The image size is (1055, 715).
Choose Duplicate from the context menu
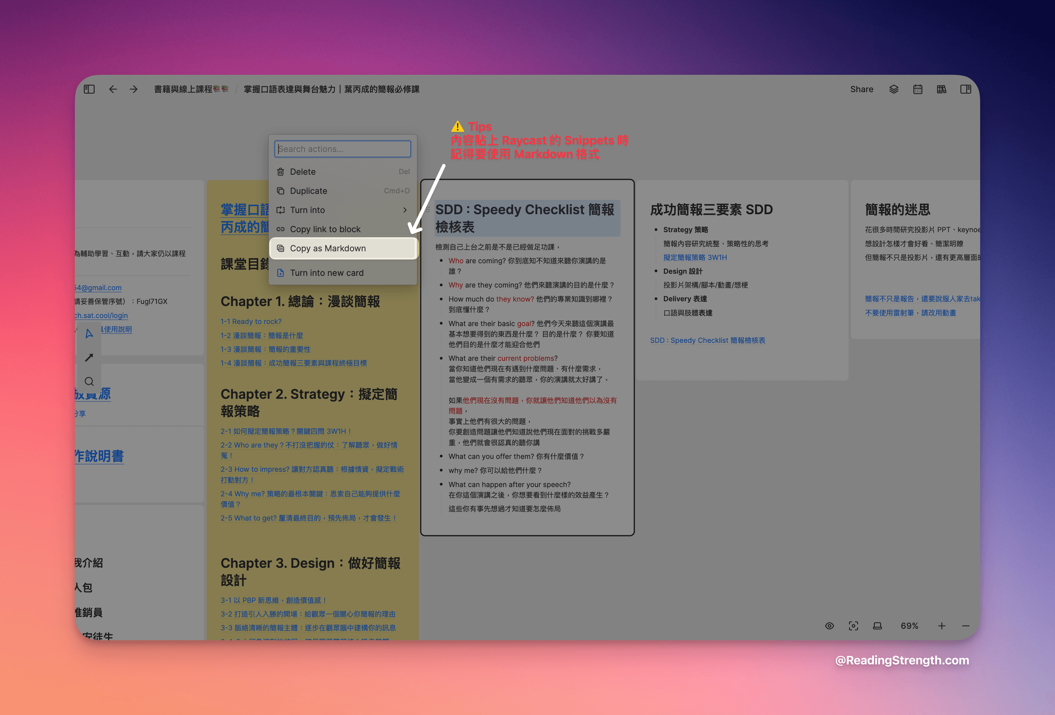click(343, 191)
